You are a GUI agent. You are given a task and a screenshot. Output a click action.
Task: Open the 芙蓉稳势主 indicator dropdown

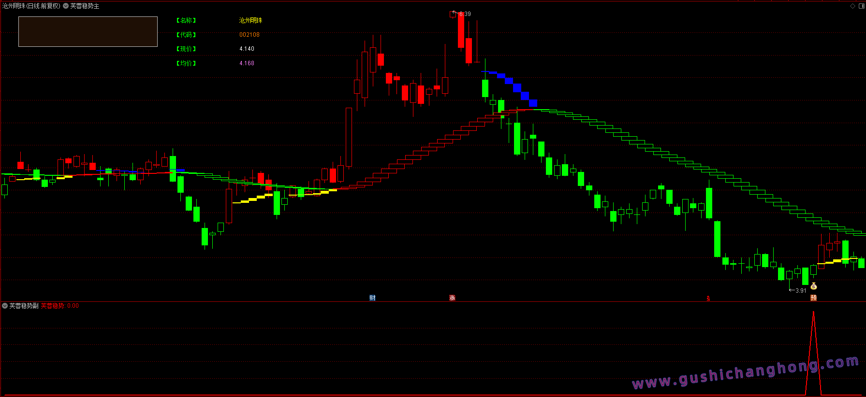coord(66,6)
